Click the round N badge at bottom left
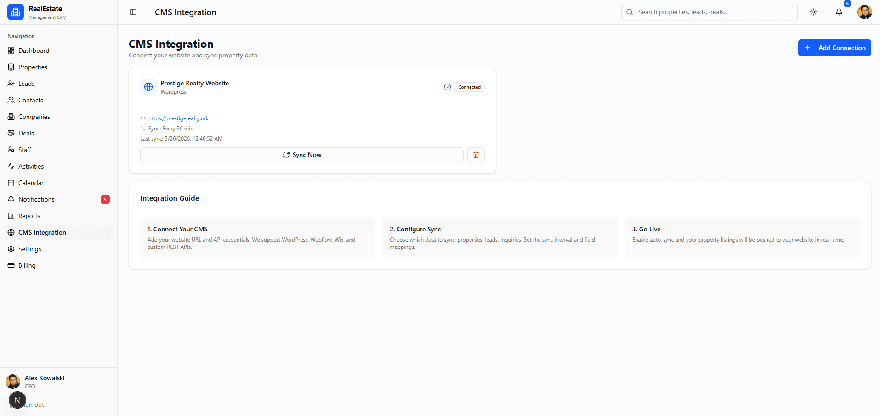Image resolution: width=880 pixels, height=416 pixels. [17, 400]
